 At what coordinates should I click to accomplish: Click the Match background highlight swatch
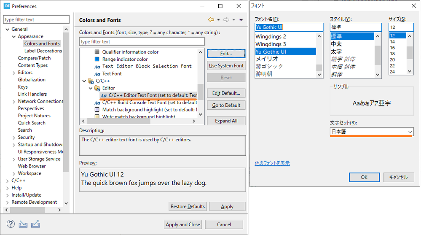pos(97,109)
